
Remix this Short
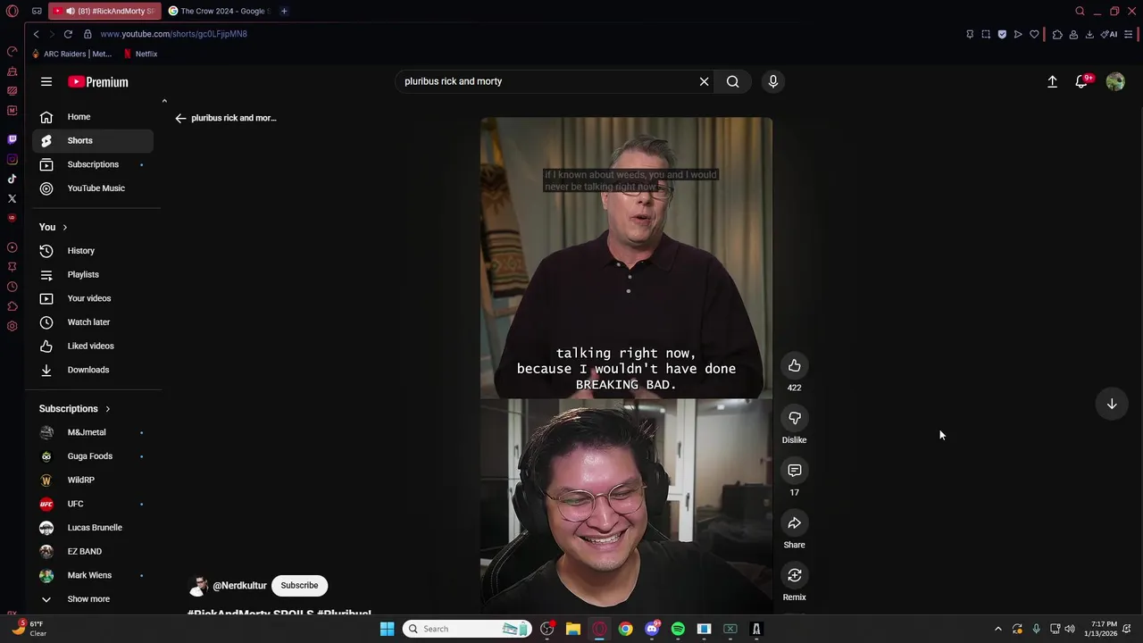point(794,575)
